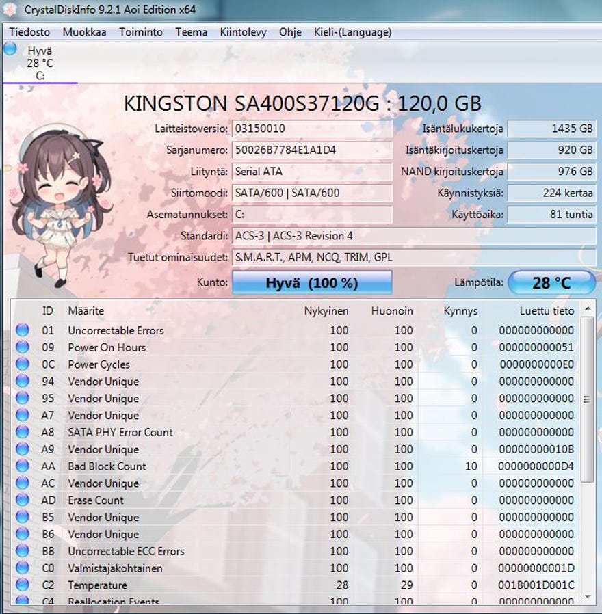Select the C: drive tab with Hyvä status

pos(40,63)
